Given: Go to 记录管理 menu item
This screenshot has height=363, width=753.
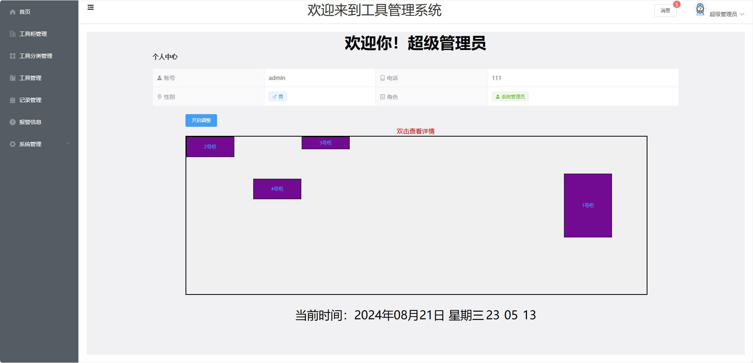Looking at the screenshot, I should point(30,100).
